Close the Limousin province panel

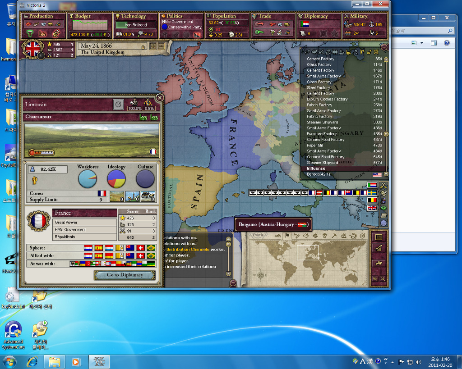tap(160, 98)
